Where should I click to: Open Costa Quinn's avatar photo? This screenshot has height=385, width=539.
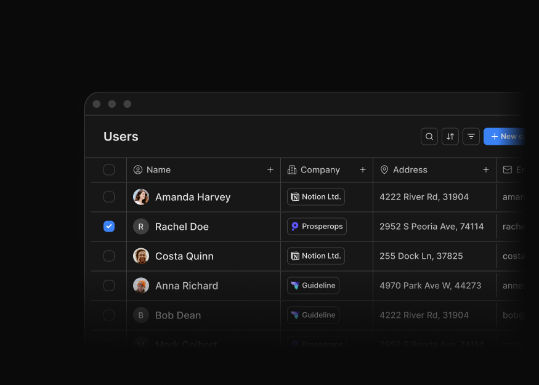tap(141, 256)
